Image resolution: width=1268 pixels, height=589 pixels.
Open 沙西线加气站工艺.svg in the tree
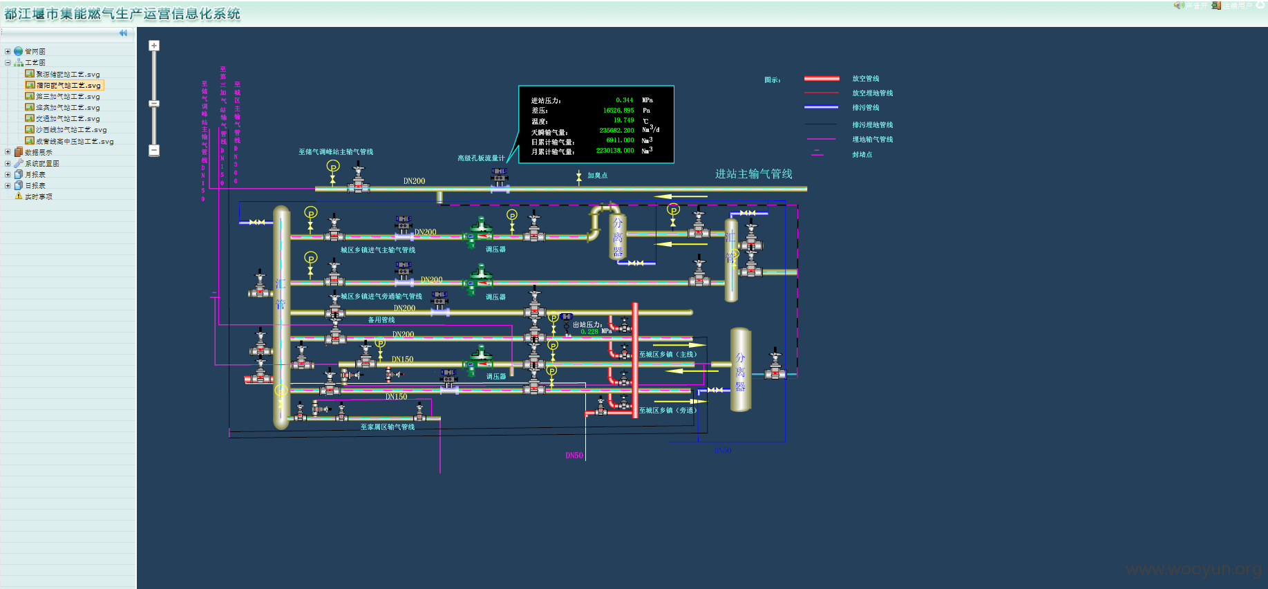pyautogui.click(x=71, y=129)
